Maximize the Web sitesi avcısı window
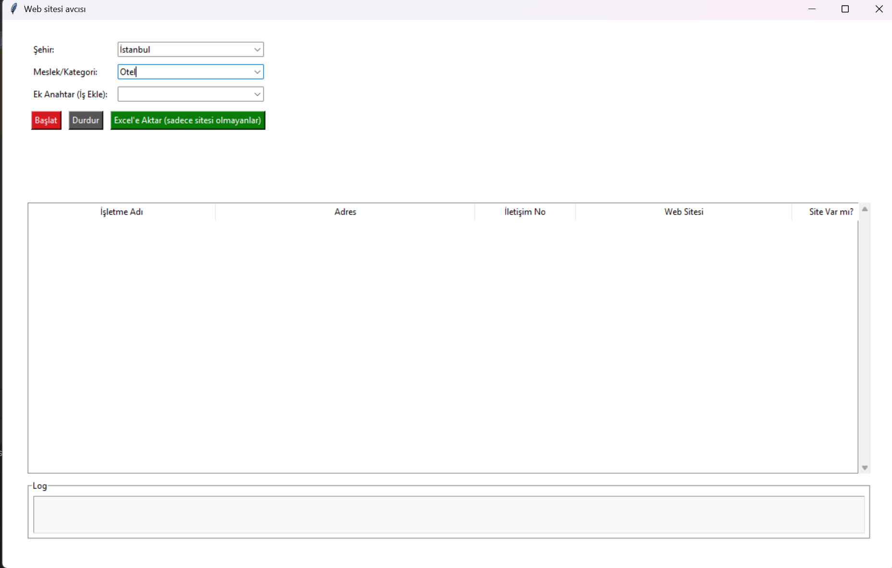 tap(845, 9)
